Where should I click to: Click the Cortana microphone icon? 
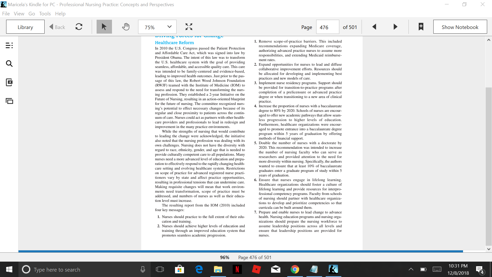tap(143, 269)
